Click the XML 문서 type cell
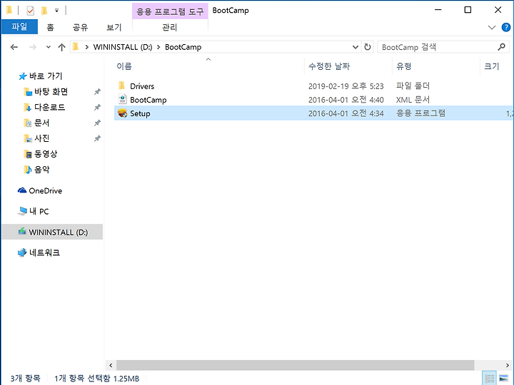Image resolution: width=514 pixels, height=385 pixels. 413,100
